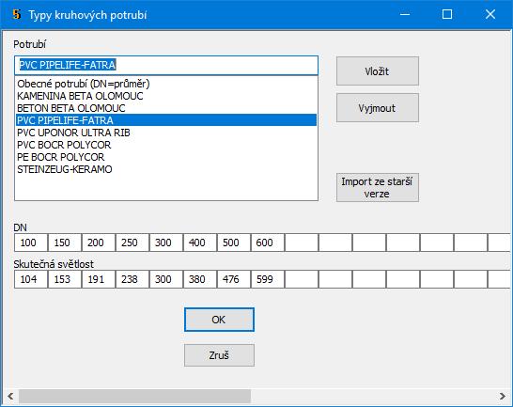Close the Typy kruhových potrubí dialog
513x407 pixels.
[490, 14]
